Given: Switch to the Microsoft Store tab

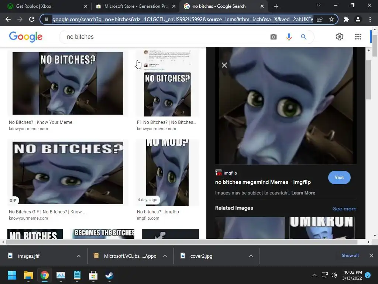Looking at the screenshot, I should tap(136, 6).
